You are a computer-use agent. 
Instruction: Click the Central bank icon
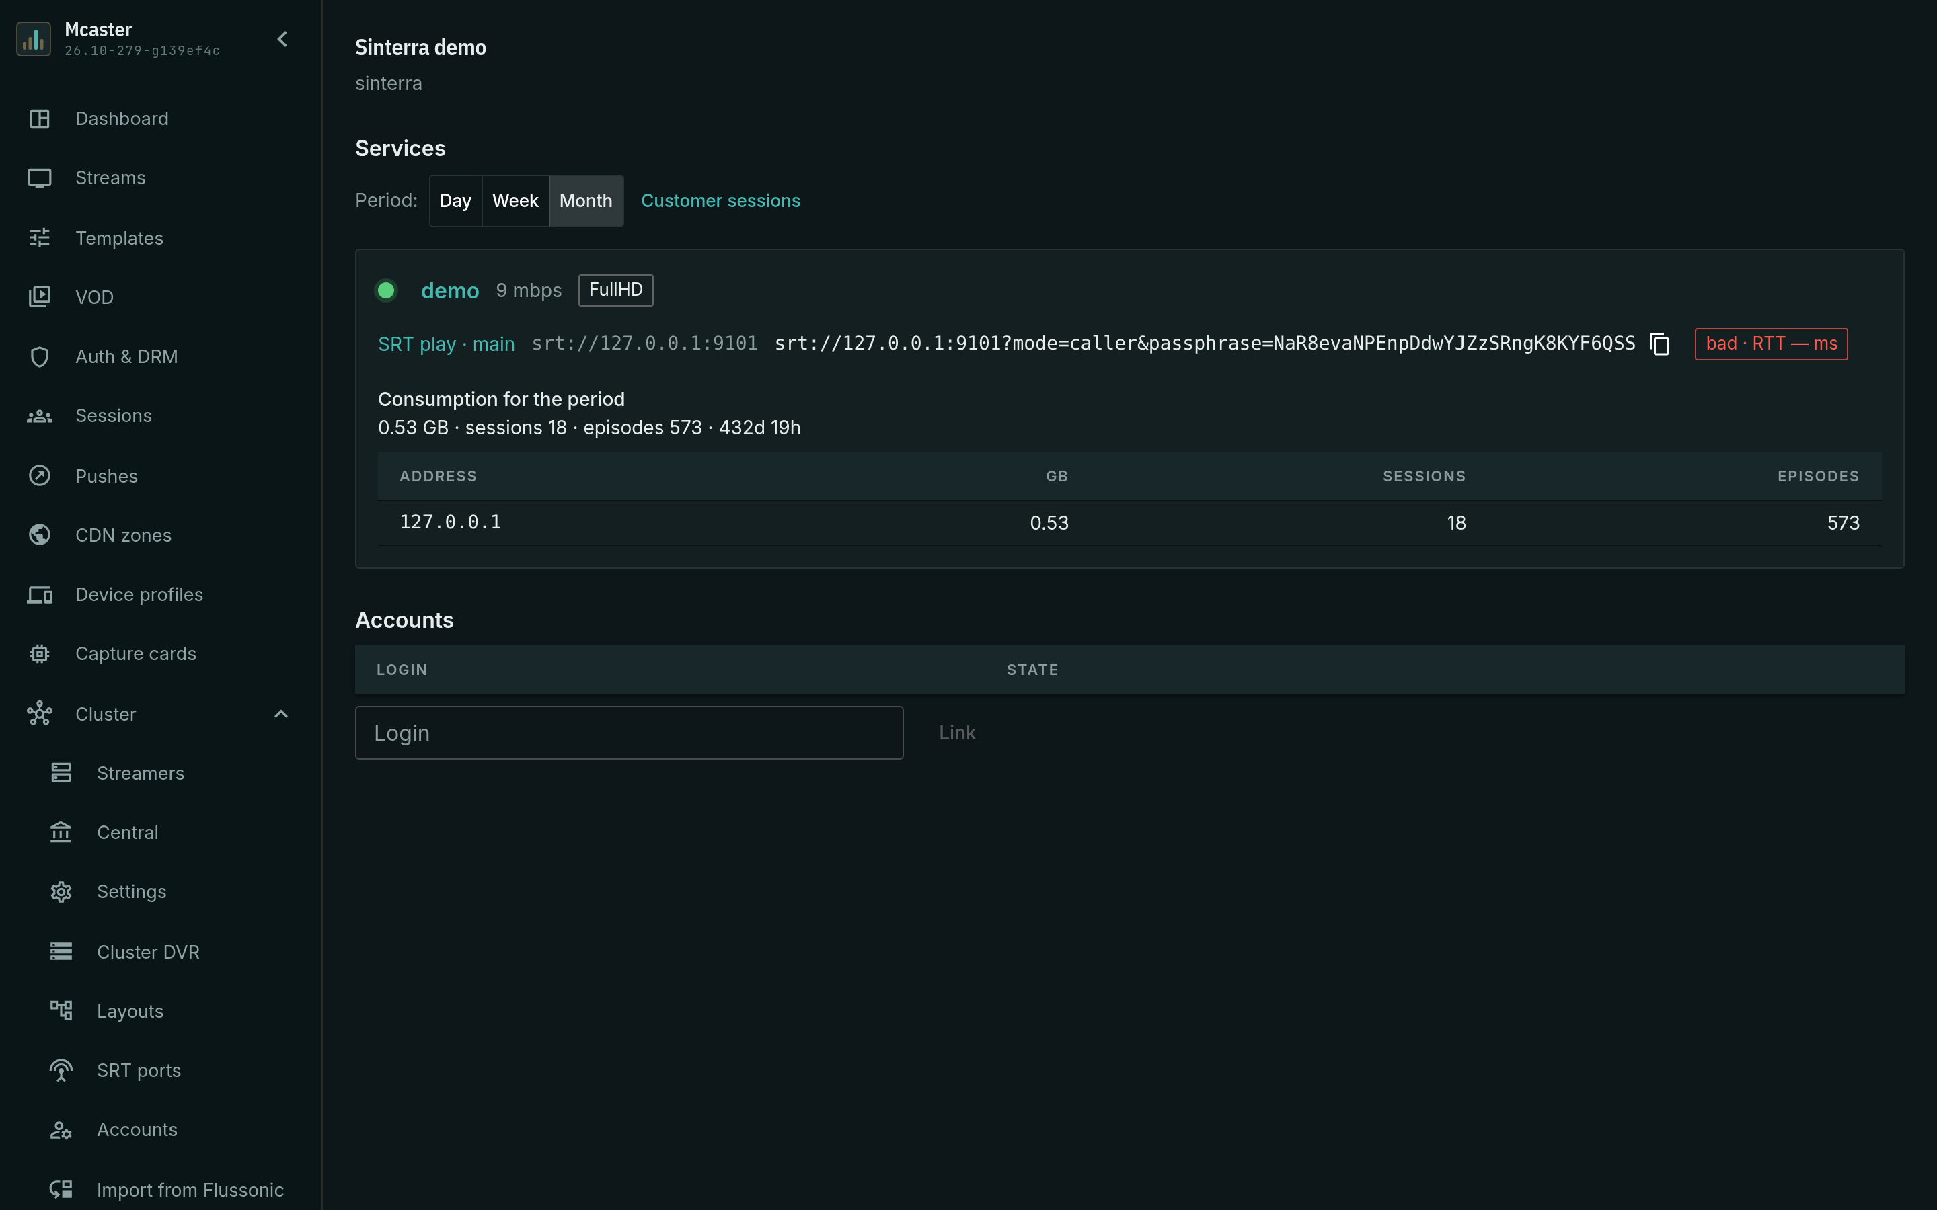(61, 832)
